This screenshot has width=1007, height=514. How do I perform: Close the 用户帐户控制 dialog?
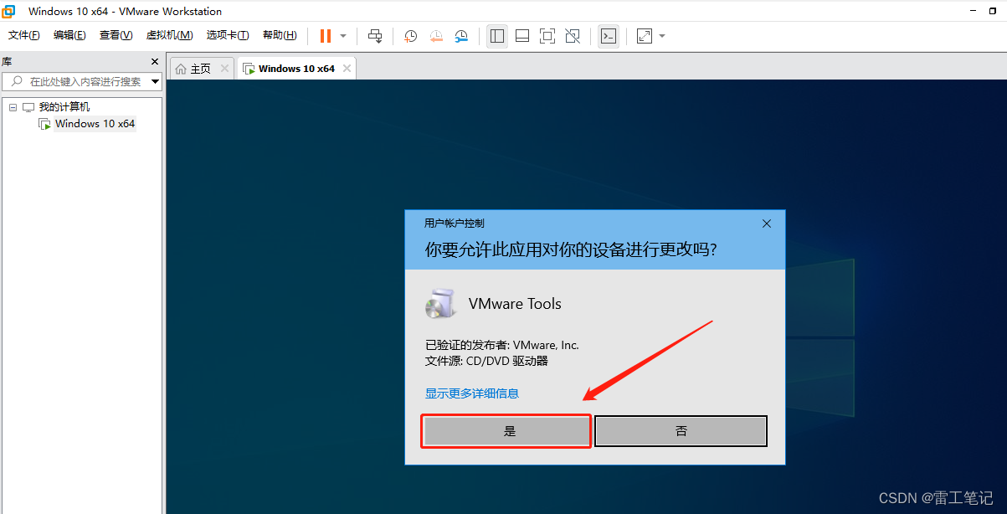(x=767, y=224)
